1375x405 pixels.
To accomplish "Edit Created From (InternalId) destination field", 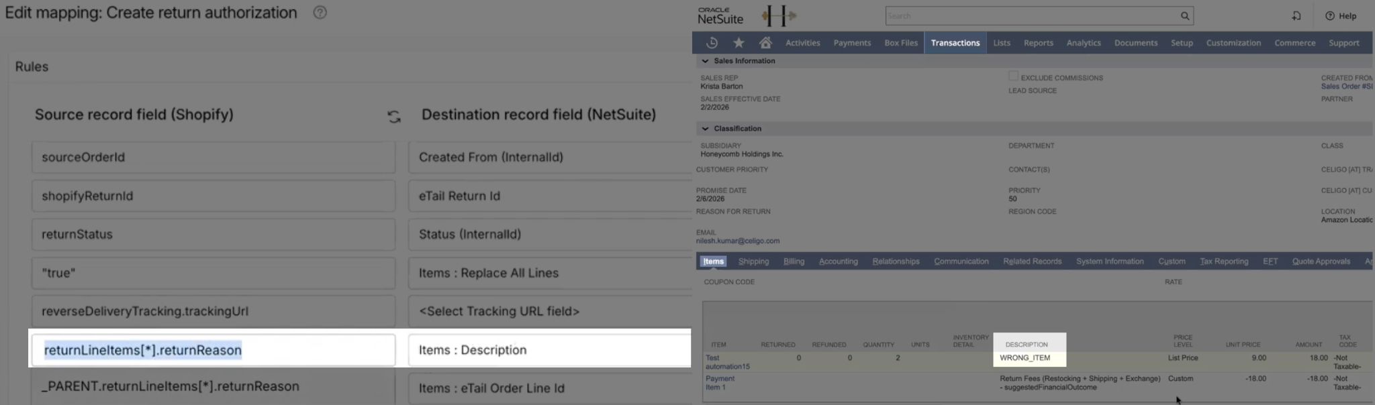I will 550,157.
